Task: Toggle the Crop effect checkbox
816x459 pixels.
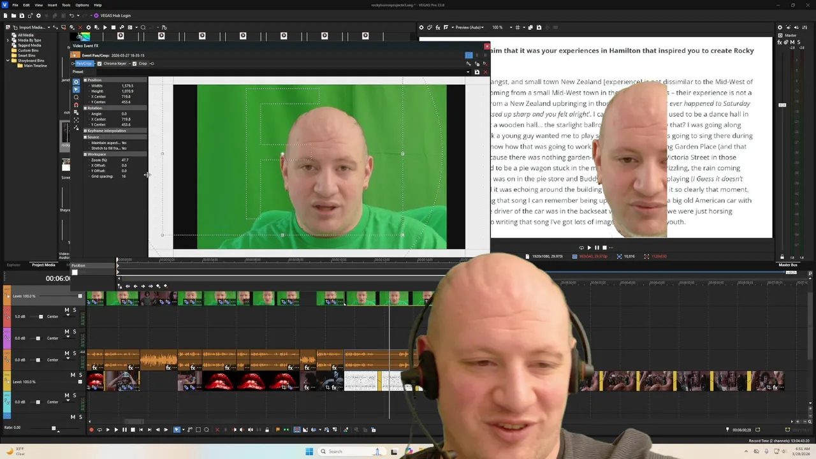Action: coord(135,64)
